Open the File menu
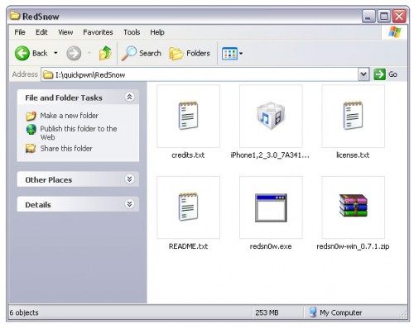The width and height of the screenshot is (414, 329). click(20, 32)
